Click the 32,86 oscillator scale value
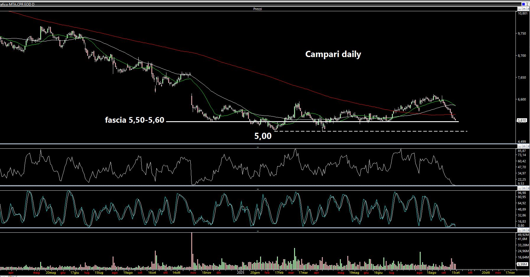The height and width of the screenshot is (277, 530). (522, 215)
